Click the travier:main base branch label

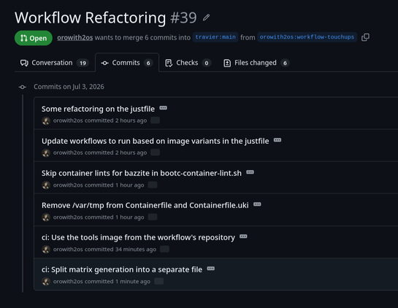pyautogui.click(x=215, y=37)
